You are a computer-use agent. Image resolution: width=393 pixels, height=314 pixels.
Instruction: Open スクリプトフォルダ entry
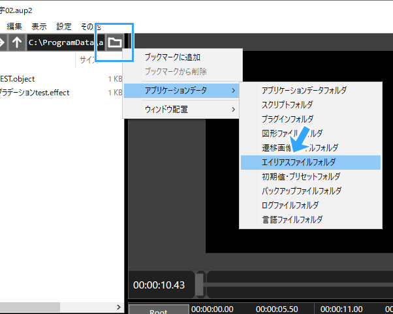click(311, 104)
